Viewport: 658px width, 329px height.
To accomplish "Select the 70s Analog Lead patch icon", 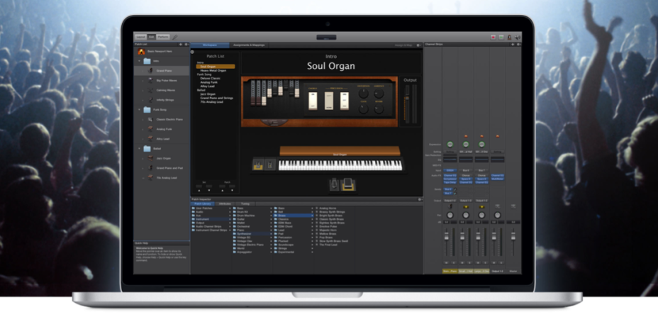I will (x=150, y=177).
